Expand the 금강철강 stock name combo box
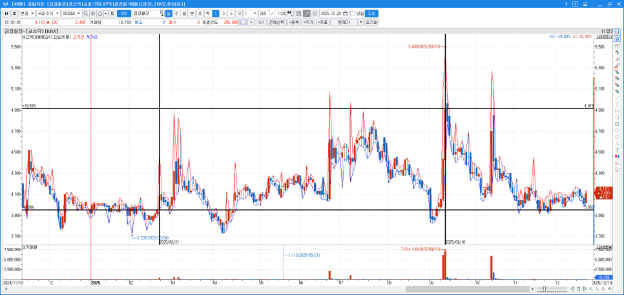Image resolution: width=624 pixels, height=295 pixels. (x=161, y=13)
